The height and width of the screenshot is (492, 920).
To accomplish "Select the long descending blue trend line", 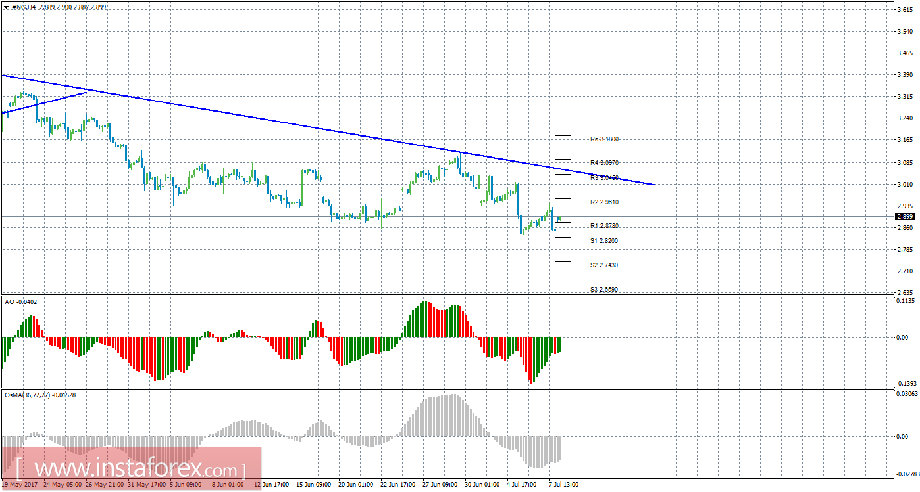I will 329,129.
